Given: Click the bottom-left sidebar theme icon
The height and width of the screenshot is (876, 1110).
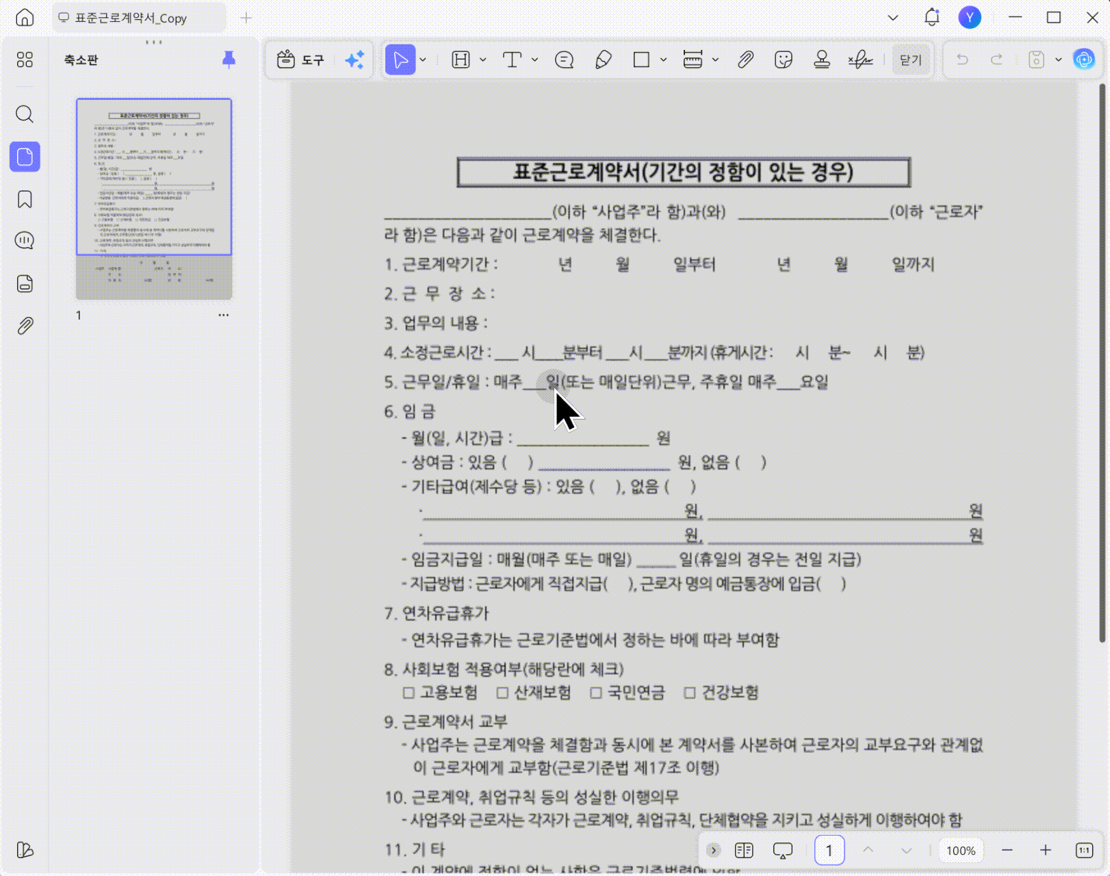Looking at the screenshot, I should [x=25, y=850].
